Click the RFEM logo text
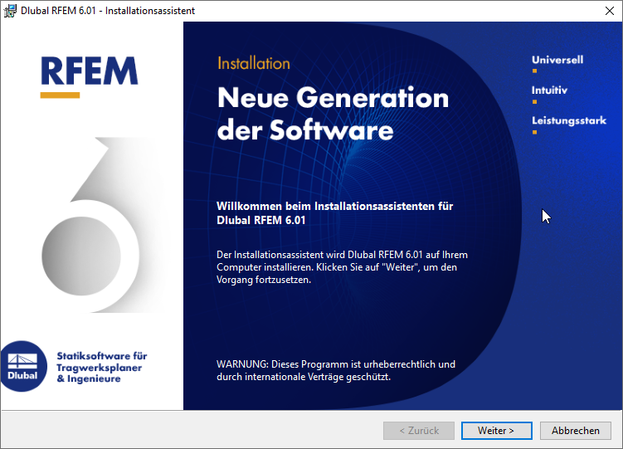623x449 pixels. click(90, 71)
